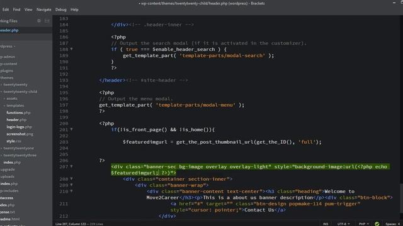Click "Contact Us" link text in code
Viewport: 403px width, 226px height.
pyautogui.click(x=259, y=210)
